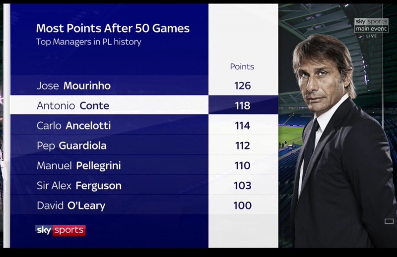Screen dimensions: 397x257
Task: Click the Sky Sports Main Event logo
Action: coord(371,25)
